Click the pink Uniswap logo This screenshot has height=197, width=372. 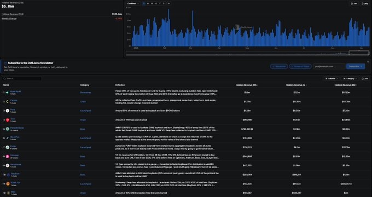(7, 157)
